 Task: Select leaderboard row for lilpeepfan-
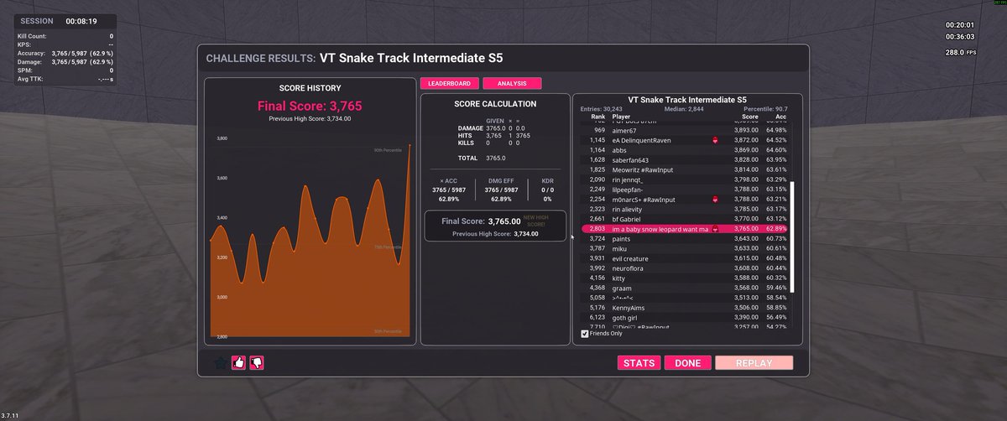[x=684, y=190]
